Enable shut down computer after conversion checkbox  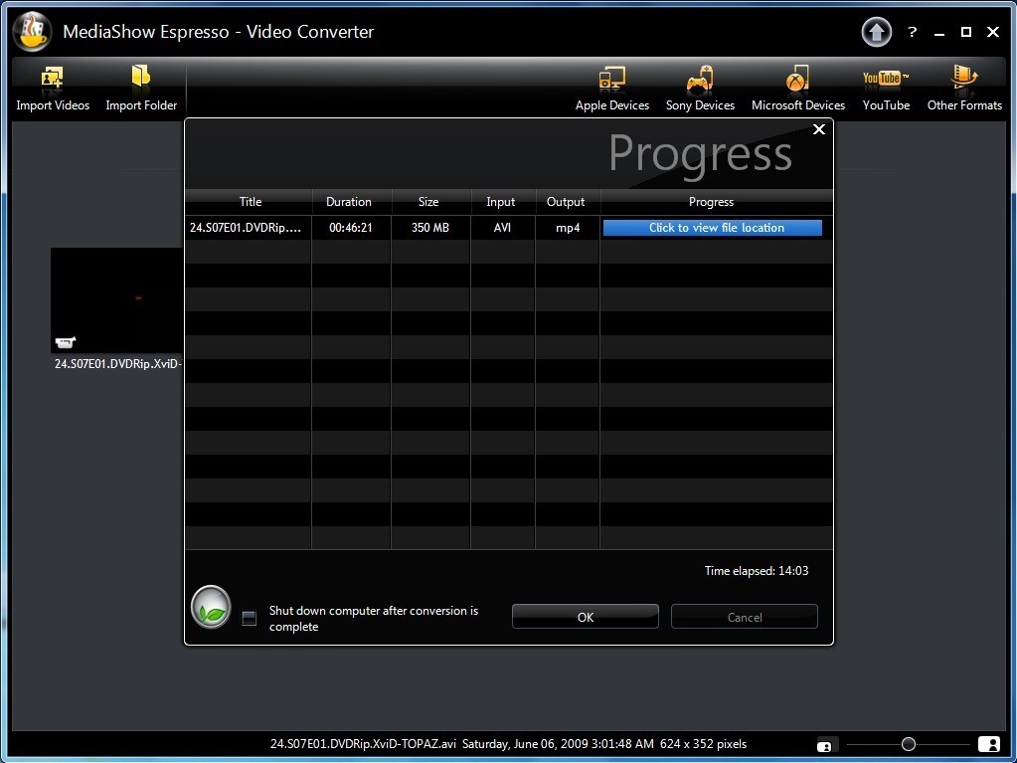pos(250,618)
